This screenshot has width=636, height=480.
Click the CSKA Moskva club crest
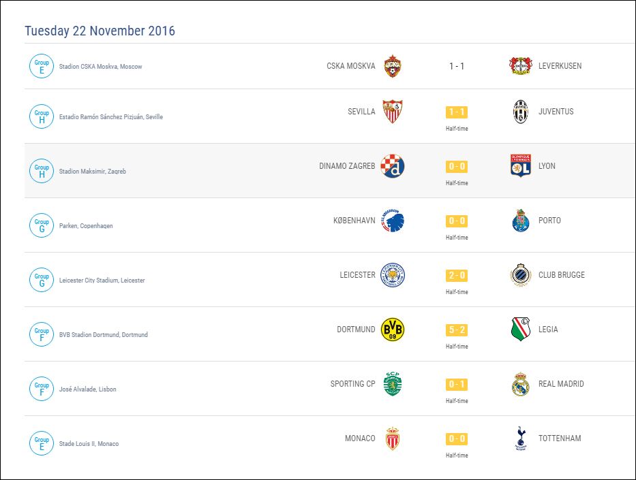(x=392, y=66)
